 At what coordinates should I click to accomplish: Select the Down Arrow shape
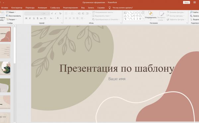click(x=137, y=16)
